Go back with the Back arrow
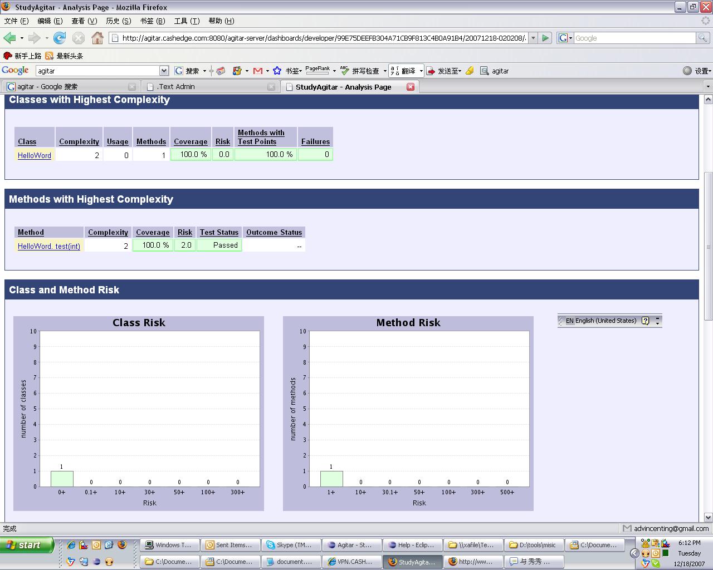The width and height of the screenshot is (713, 570). point(9,38)
